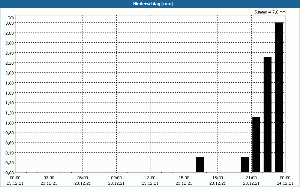Click the 23.12.21 date under 18:00
This screenshot has width=300, height=187.
218,183
